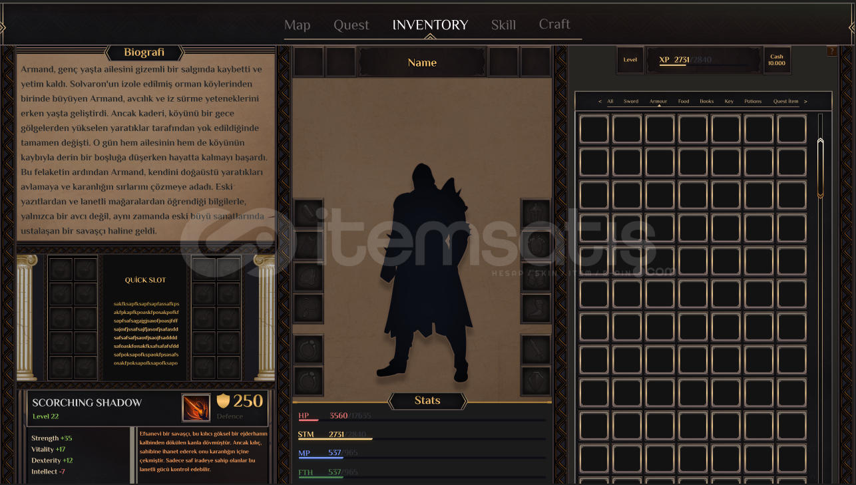Image resolution: width=856 pixels, height=485 pixels.
Task: Click the MP mana bar
Action: point(422,457)
